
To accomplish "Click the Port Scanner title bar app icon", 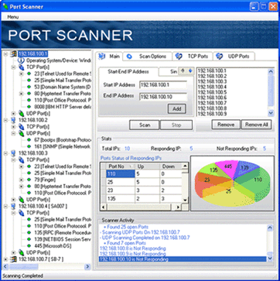I will [5, 6].
